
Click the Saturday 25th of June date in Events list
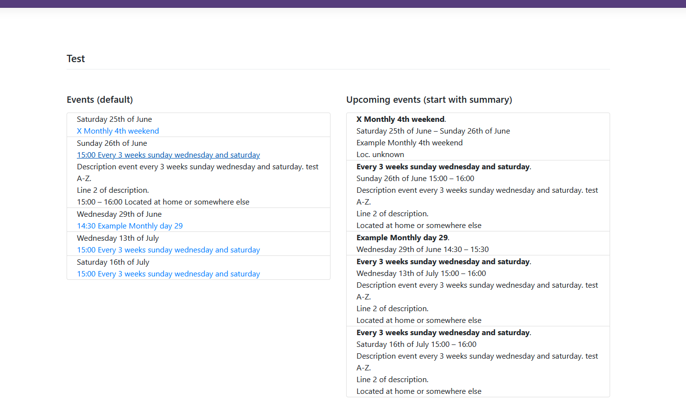pyautogui.click(x=114, y=119)
